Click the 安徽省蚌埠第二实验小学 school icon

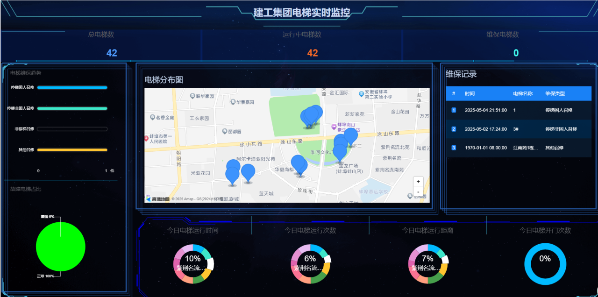pyautogui.click(x=361, y=93)
